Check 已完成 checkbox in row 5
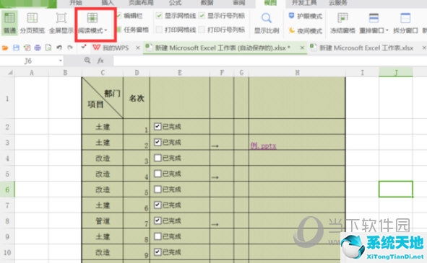 pyautogui.click(x=158, y=174)
